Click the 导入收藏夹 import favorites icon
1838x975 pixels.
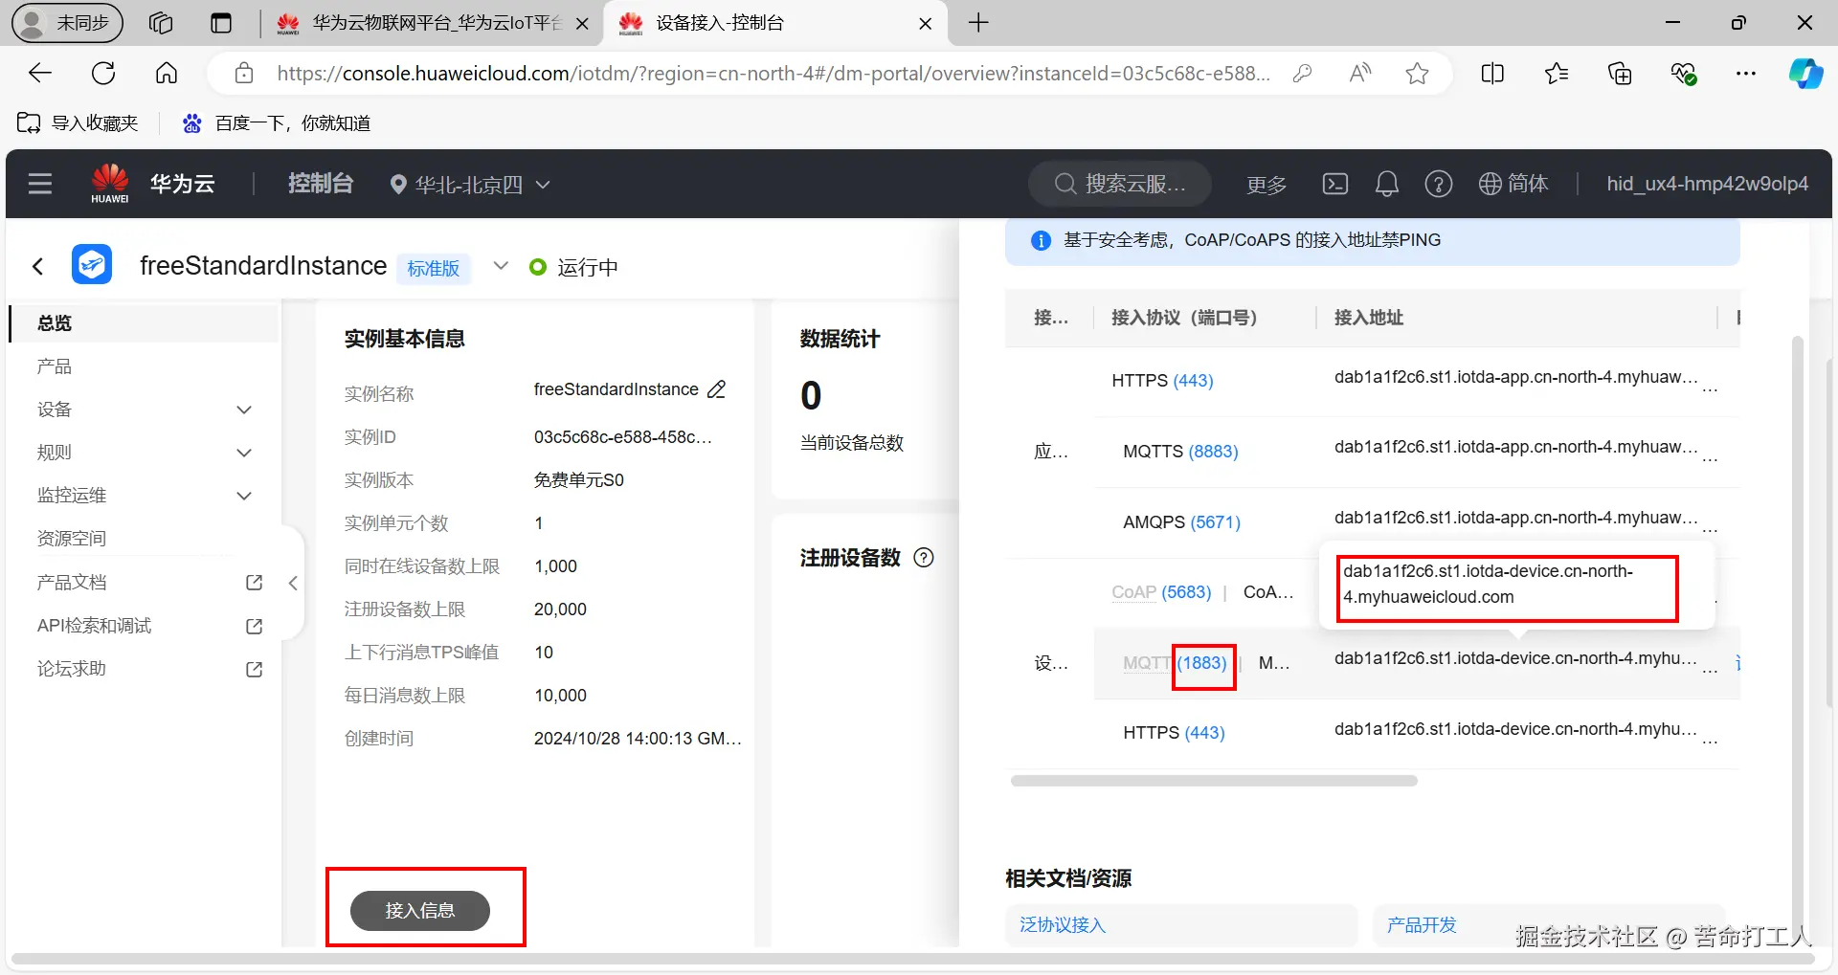pos(28,122)
